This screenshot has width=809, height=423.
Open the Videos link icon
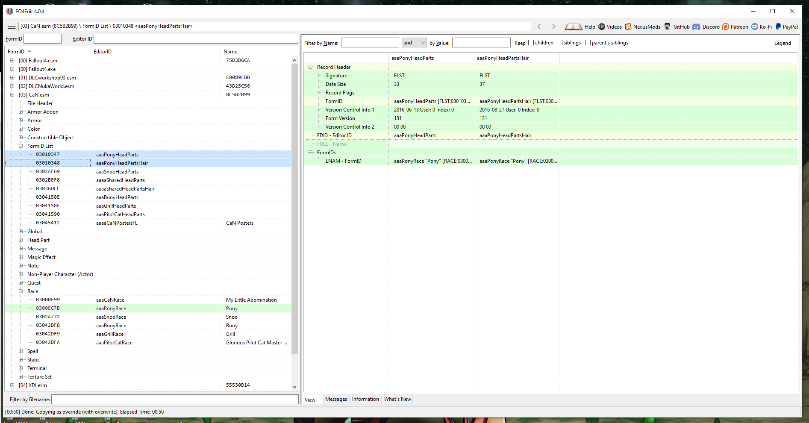tap(602, 26)
